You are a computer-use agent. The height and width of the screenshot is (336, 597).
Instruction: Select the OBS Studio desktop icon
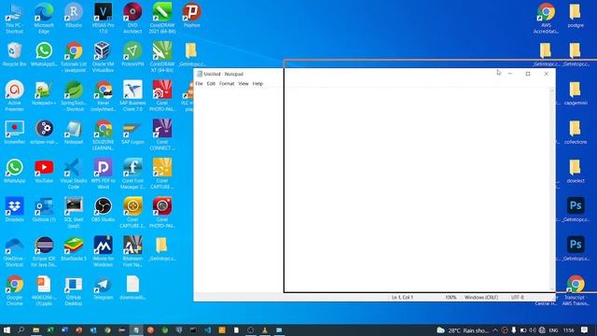(x=104, y=210)
